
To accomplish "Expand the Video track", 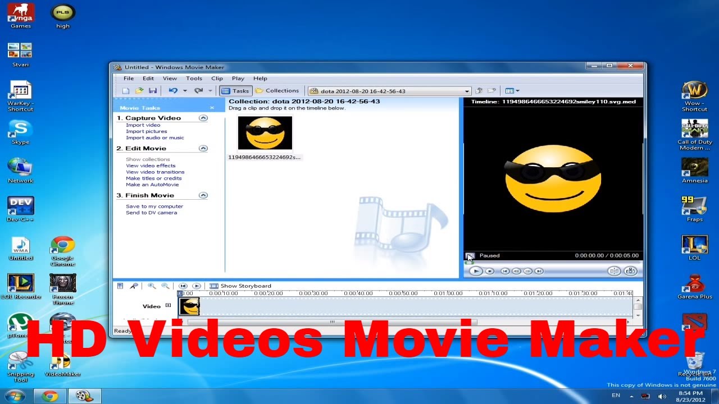I will (x=168, y=306).
